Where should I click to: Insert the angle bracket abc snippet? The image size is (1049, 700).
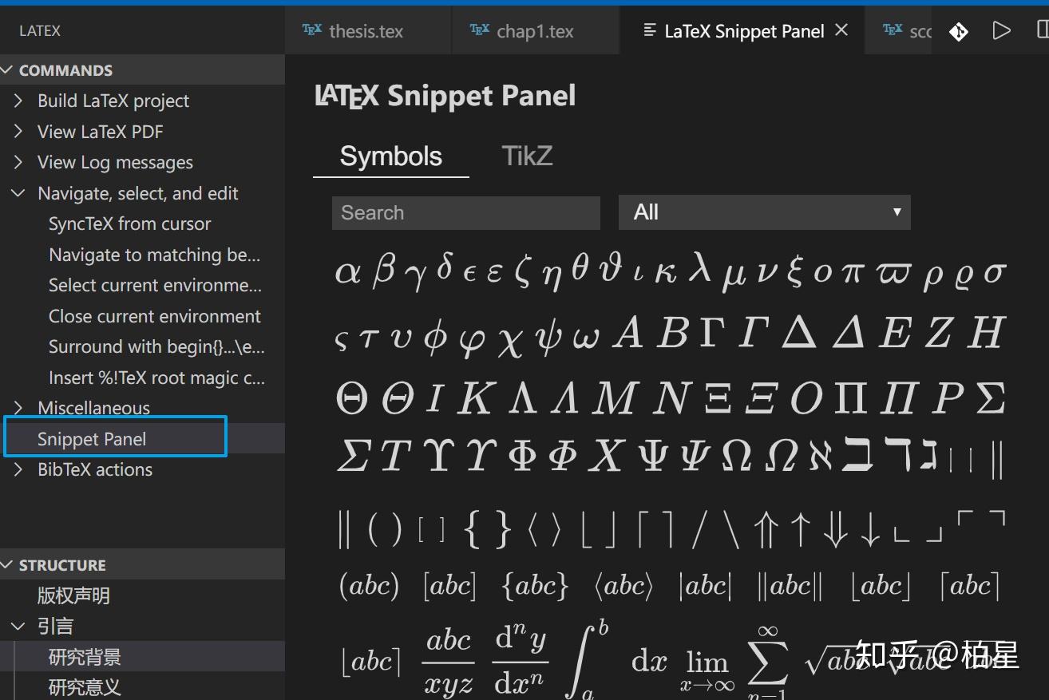point(623,585)
